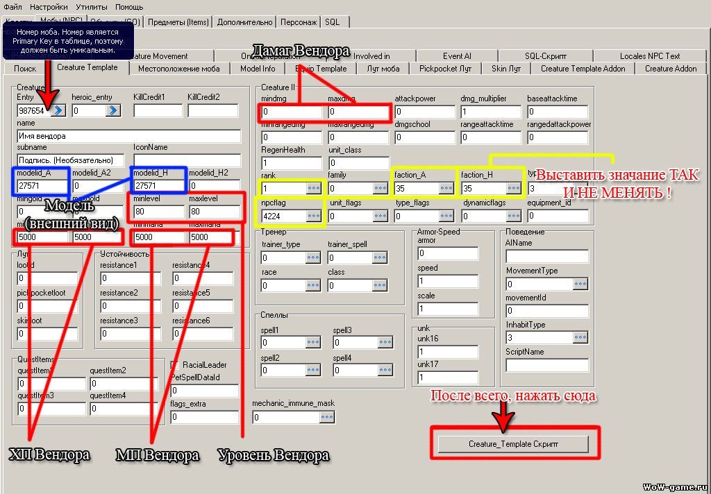Click the AIName input field
This screenshot has width=711, height=494.
point(547,256)
